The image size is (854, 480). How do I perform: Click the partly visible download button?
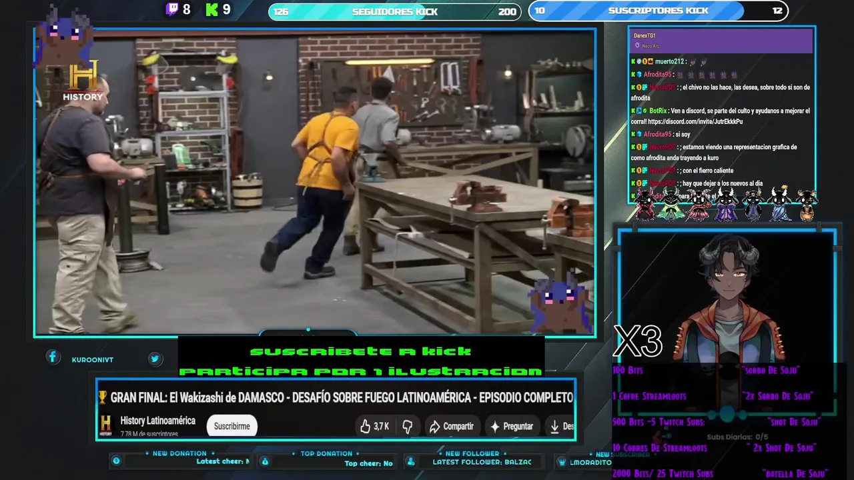(x=561, y=426)
